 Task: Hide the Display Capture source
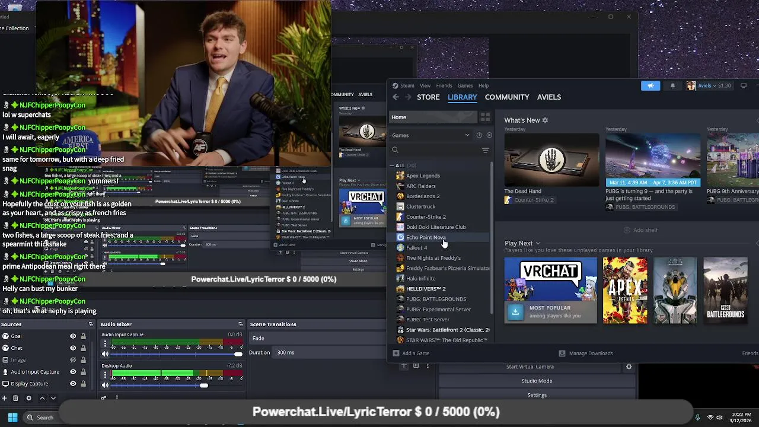[73, 384]
